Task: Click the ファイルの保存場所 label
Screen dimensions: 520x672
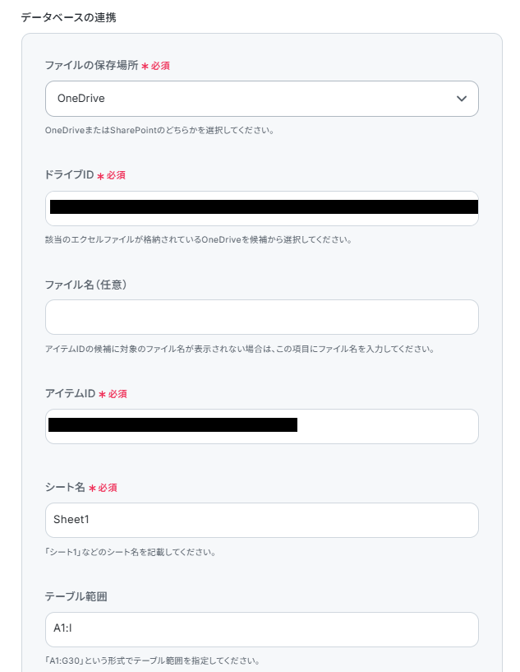Action: 91,65
